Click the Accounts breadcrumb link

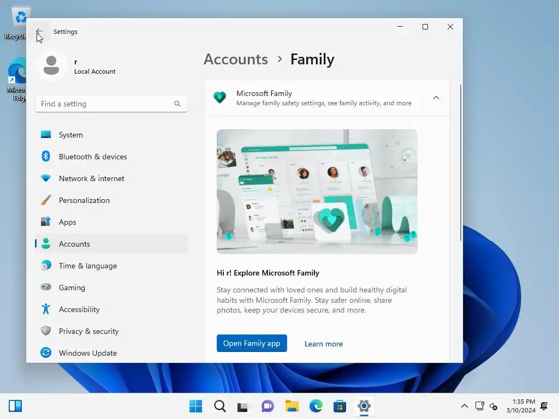(x=236, y=59)
